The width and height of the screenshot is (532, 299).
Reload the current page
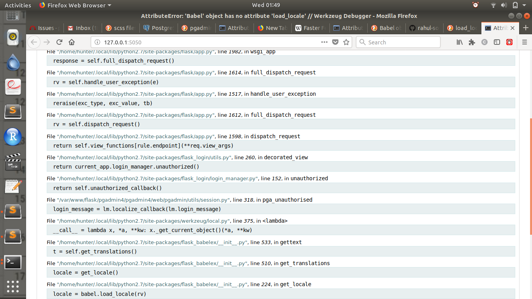(59, 42)
